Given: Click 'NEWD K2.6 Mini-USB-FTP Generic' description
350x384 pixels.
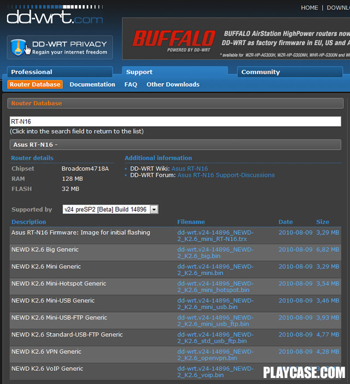Looking at the screenshot, I should (x=59, y=317).
